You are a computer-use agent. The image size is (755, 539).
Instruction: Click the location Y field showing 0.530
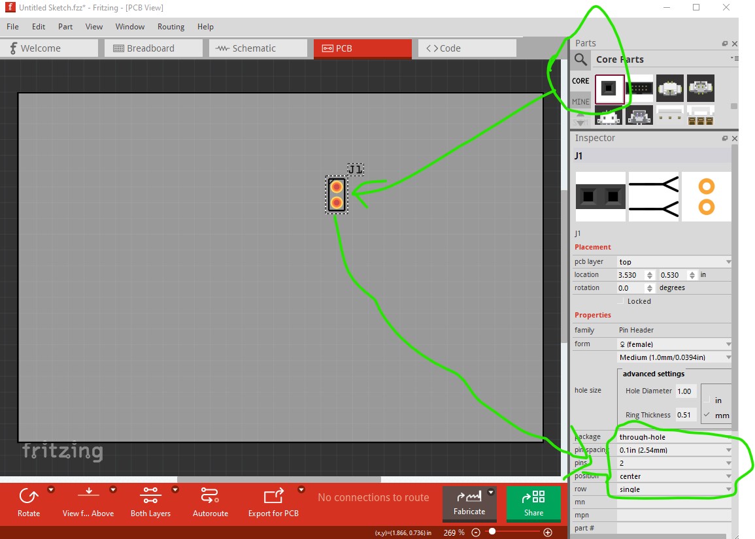(x=674, y=275)
